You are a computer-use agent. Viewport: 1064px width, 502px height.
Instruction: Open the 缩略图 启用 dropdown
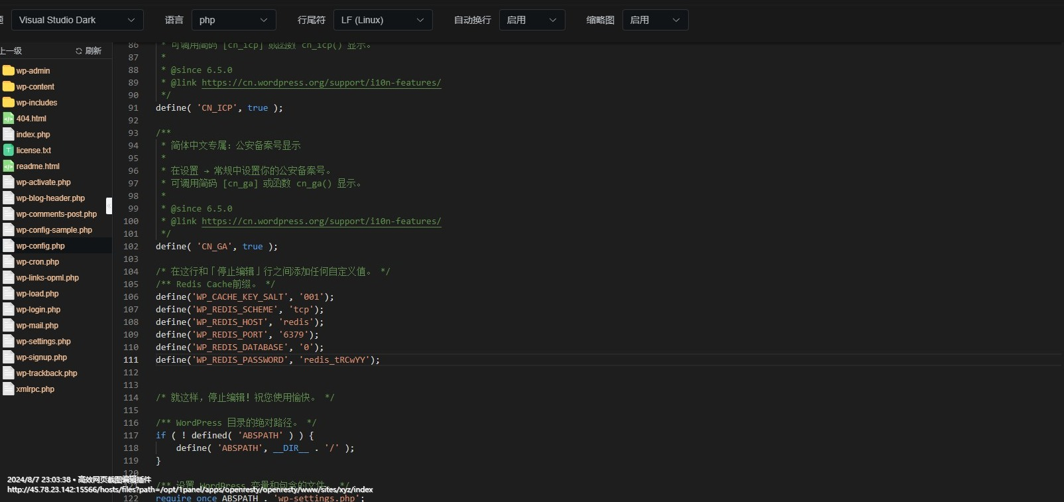point(656,20)
